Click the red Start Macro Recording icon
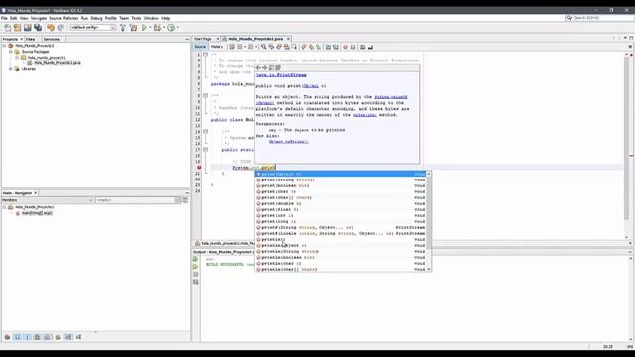 pos(345,47)
